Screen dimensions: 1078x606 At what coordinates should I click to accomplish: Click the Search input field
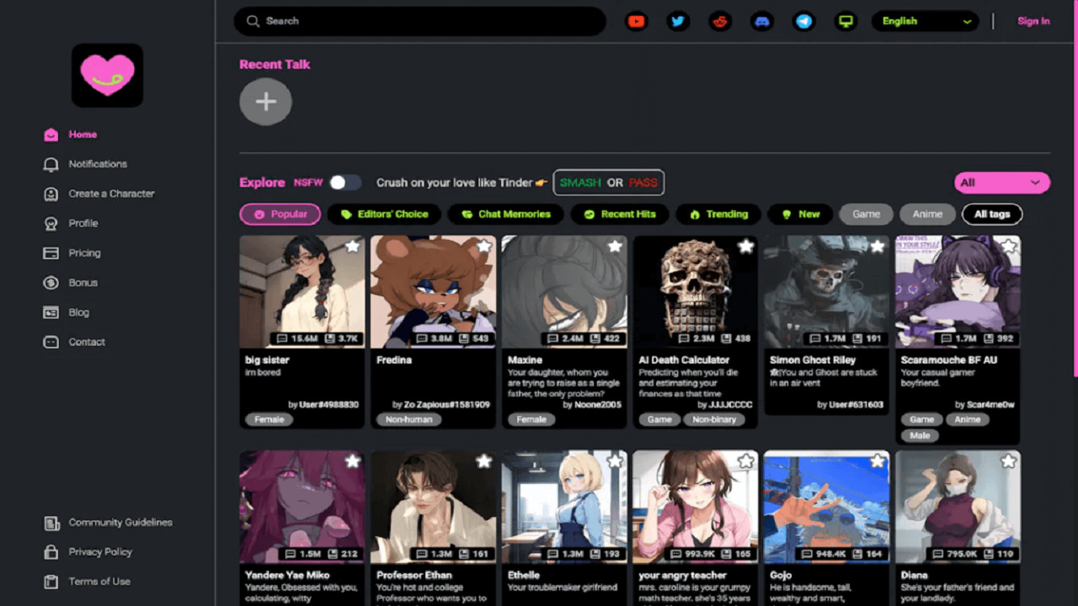coord(419,21)
